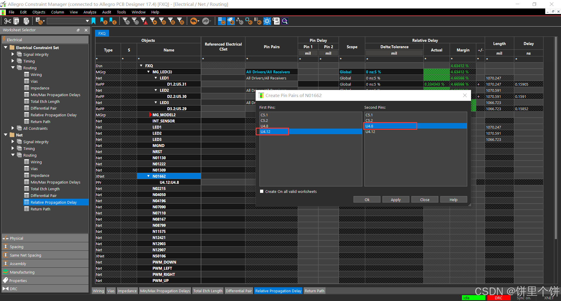The width and height of the screenshot is (561, 301).
Task: Toggle the hierarchy on/off toolbar icon
Action: coord(240,21)
